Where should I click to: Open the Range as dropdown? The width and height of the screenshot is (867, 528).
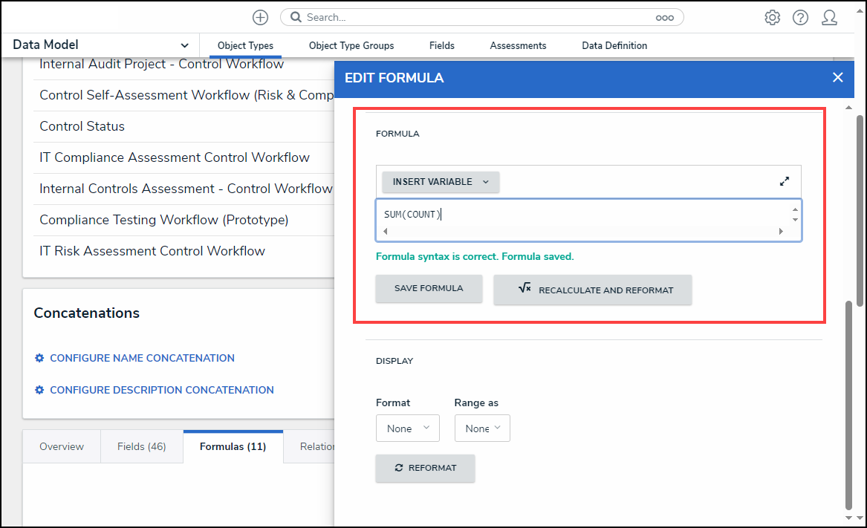482,428
